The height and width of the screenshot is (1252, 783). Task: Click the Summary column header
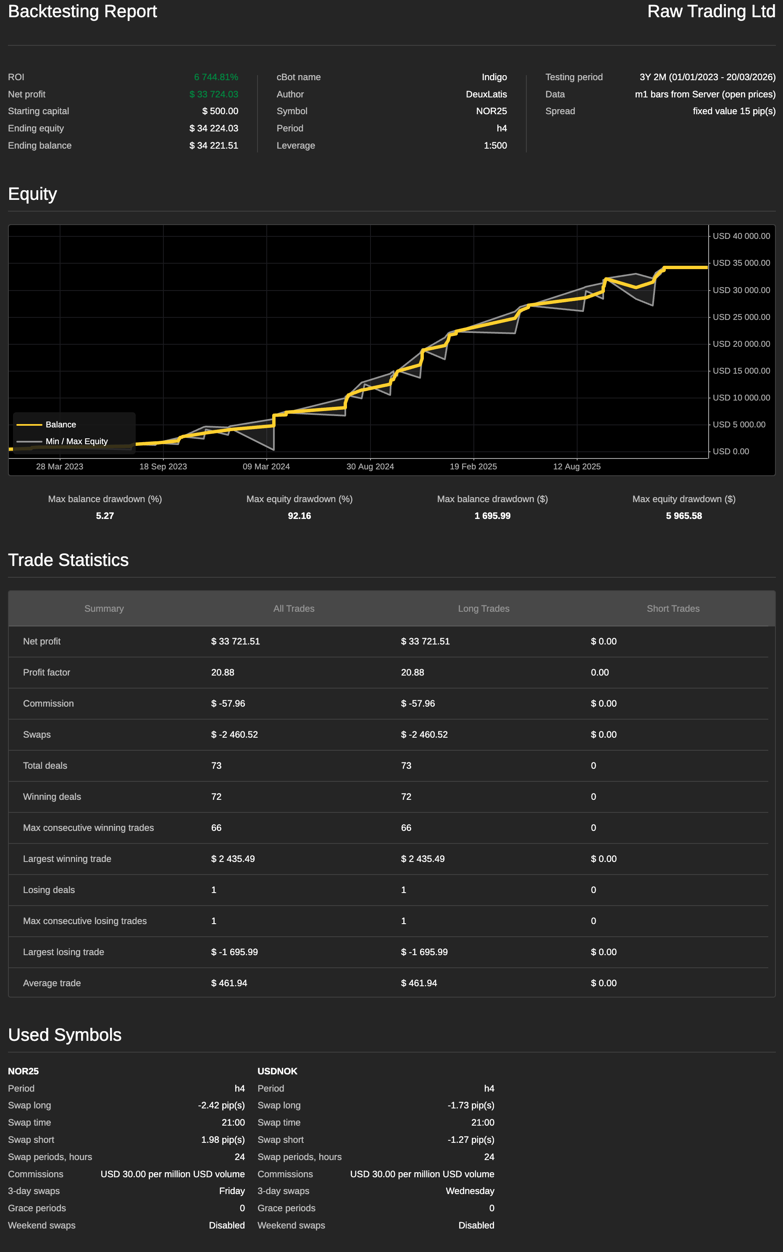[x=104, y=609]
